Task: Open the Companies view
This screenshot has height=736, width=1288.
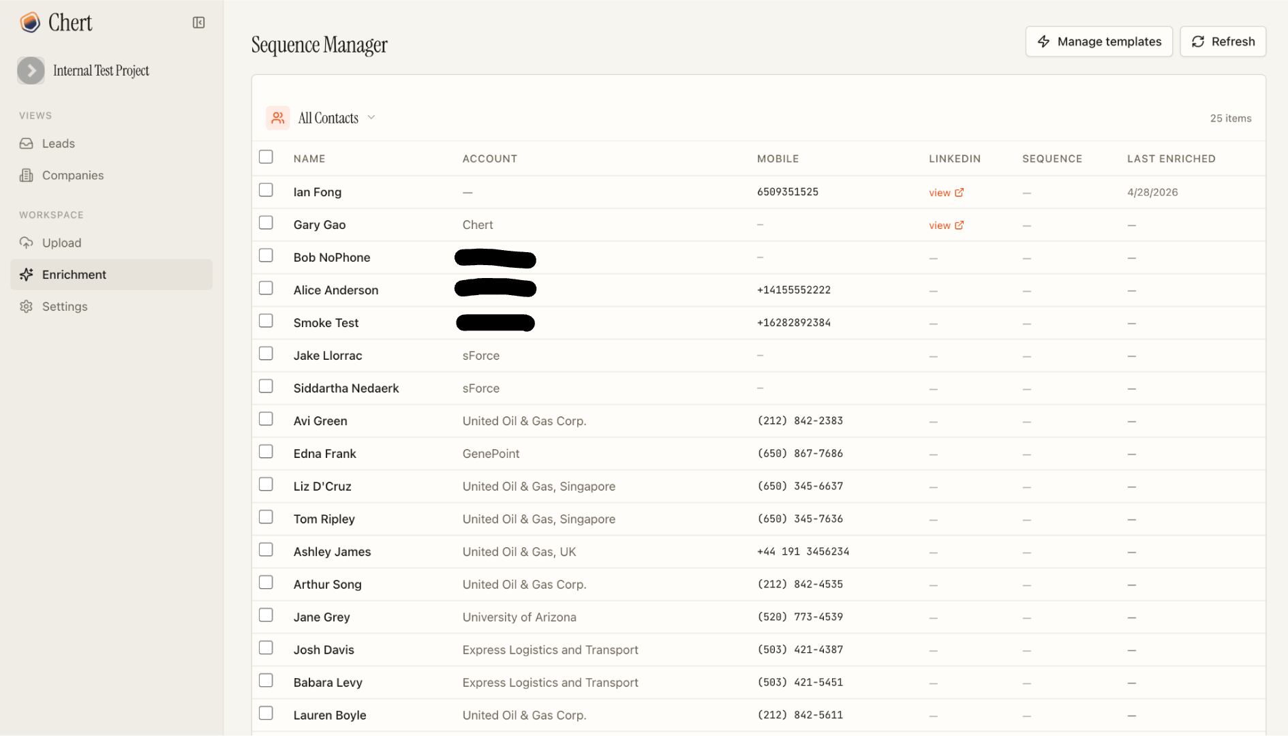Action: pyautogui.click(x=111, y=175)
